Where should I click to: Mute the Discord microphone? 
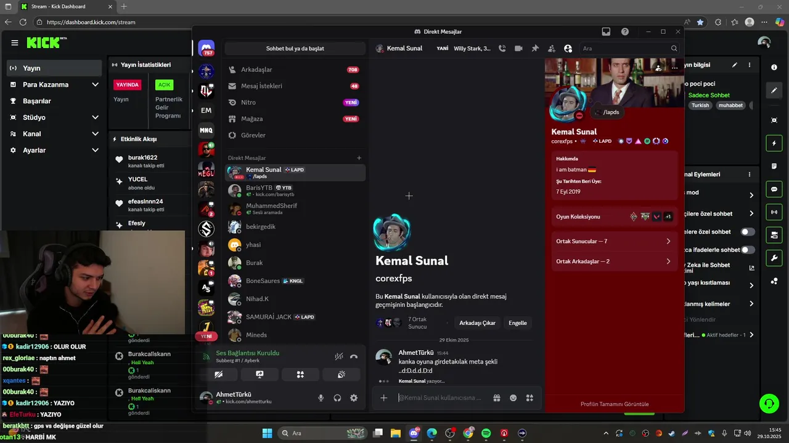coord(321,398)
